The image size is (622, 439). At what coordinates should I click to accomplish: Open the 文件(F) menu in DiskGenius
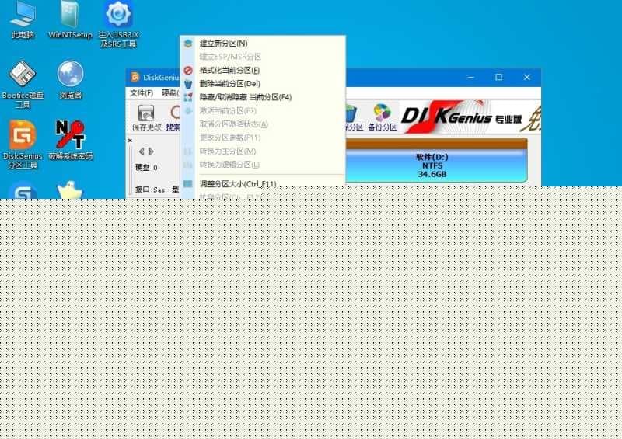[142, 92]
